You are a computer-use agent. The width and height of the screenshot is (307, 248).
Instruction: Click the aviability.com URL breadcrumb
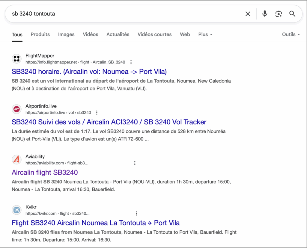[x=57, y=163]
